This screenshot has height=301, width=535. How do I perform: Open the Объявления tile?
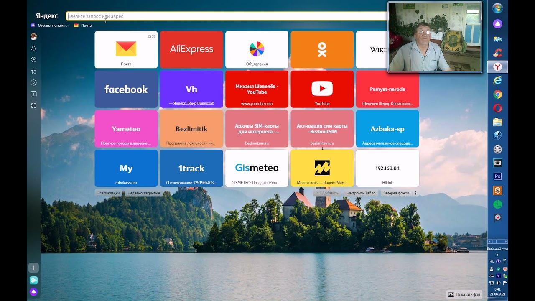click(257, 50)
